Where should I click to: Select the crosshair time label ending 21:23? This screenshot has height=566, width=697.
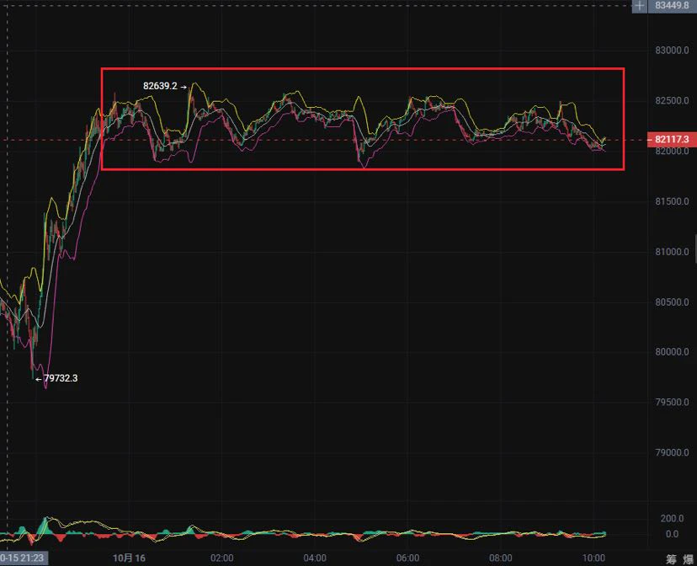pyautogui.click(x=24, y=558)
